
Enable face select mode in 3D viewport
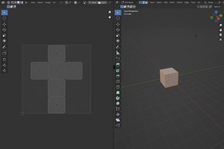(x=147, y=3)
